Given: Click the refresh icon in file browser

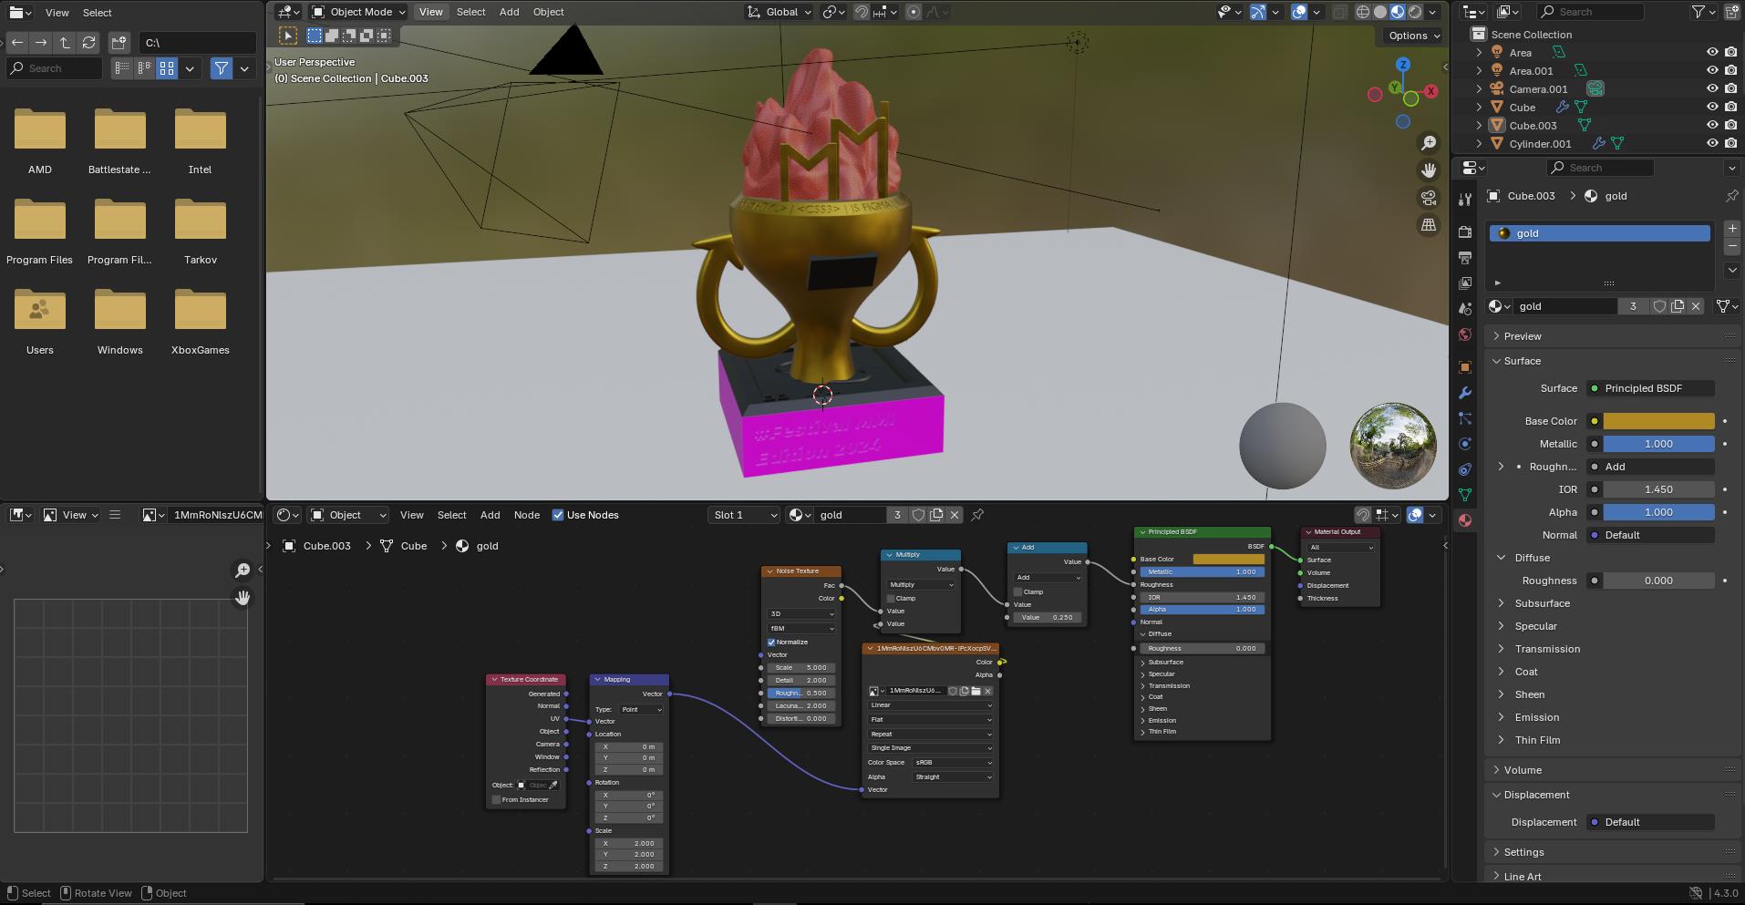Looking at the screenshot, I should 88,43.
